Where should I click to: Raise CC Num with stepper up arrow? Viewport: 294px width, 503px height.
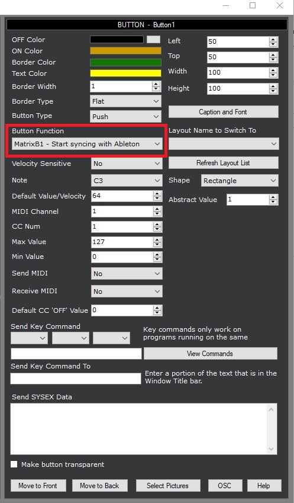[157, 224]
